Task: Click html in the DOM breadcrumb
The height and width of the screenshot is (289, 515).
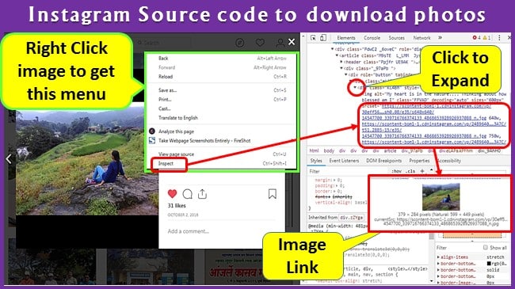Action: coord(314,150)
